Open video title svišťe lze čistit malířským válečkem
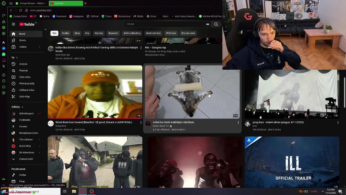 (x=174, y=122)
